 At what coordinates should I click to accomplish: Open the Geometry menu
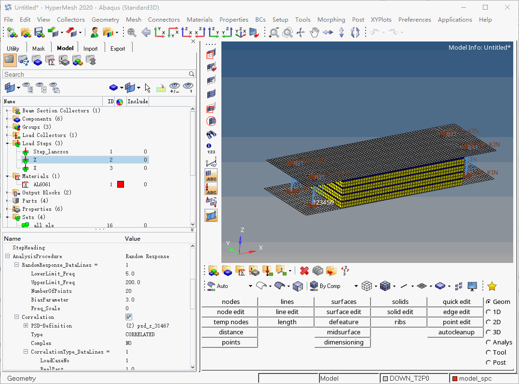tap(105, 19)
